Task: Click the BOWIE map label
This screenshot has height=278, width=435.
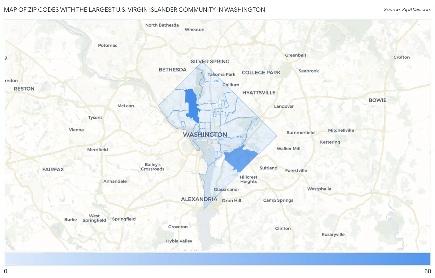Action: (377, 100)
